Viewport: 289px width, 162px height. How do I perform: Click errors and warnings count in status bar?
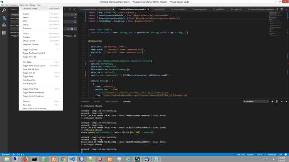point(20,155)
